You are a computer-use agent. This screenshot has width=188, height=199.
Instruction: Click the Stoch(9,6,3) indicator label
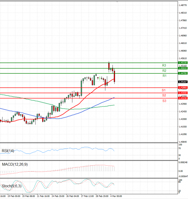coord(12,186)
